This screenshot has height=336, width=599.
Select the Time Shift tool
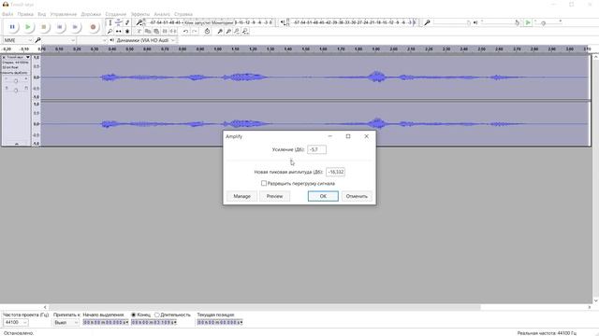pos(119,31)
